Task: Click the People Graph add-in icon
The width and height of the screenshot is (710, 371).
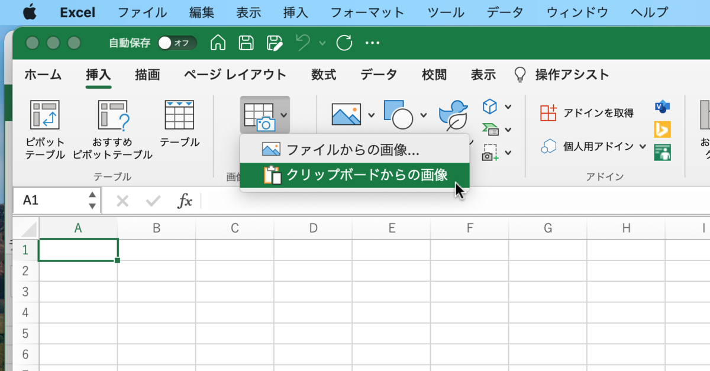Action: [x=662, y=152]
